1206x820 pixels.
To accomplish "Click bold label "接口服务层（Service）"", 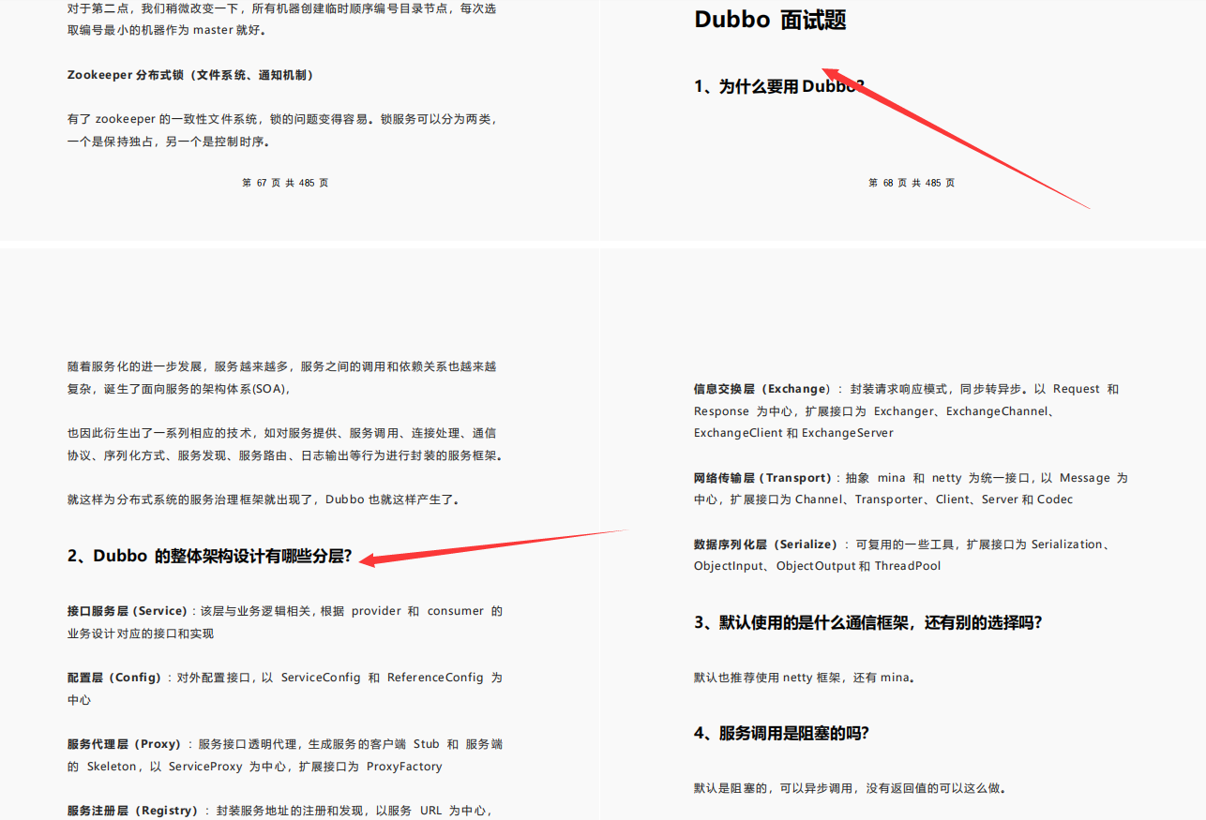I will (128, 611).
